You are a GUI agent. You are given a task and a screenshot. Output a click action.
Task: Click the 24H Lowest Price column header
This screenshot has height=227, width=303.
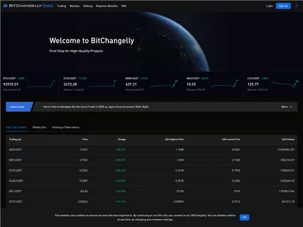[x=231, y=139]
